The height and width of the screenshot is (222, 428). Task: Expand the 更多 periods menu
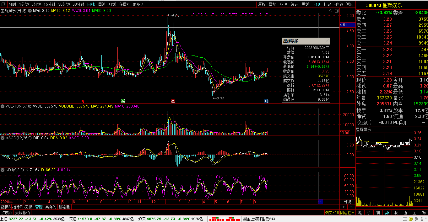[138, 4]
